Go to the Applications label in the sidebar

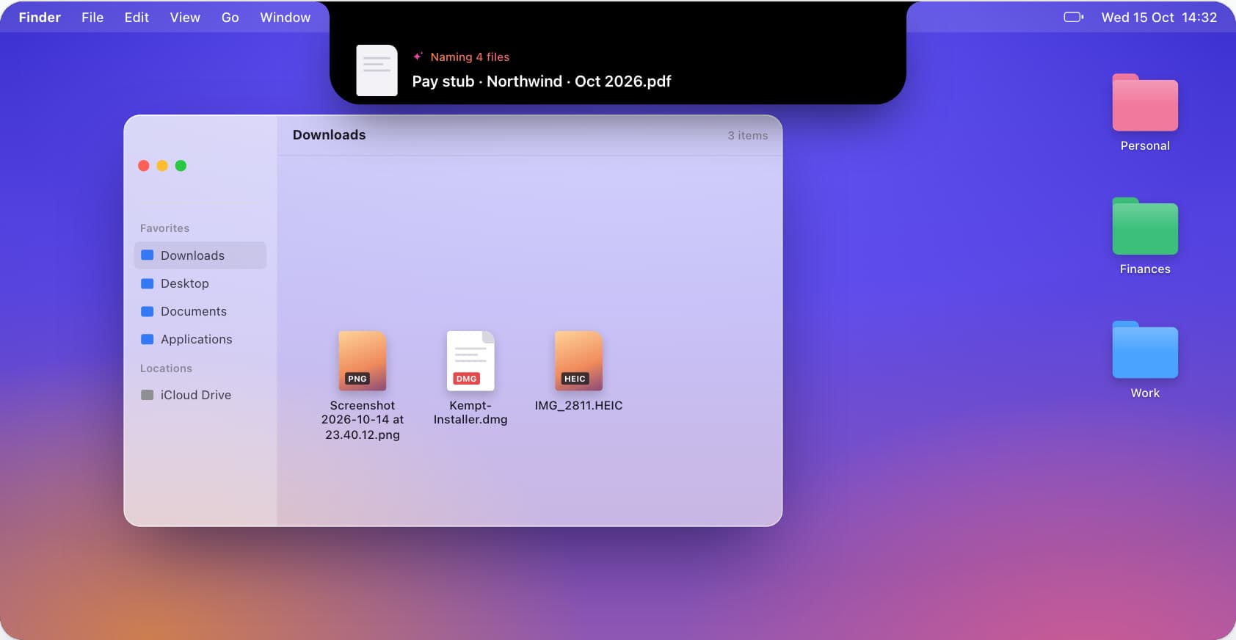coord(197,339)
